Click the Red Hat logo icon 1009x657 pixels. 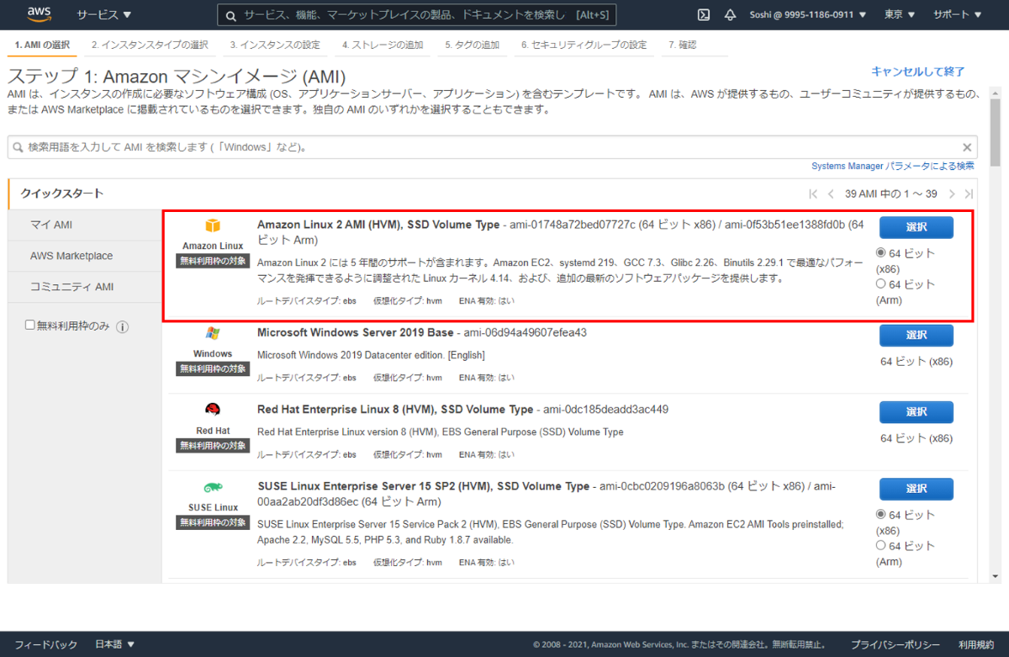pos(213,411)
